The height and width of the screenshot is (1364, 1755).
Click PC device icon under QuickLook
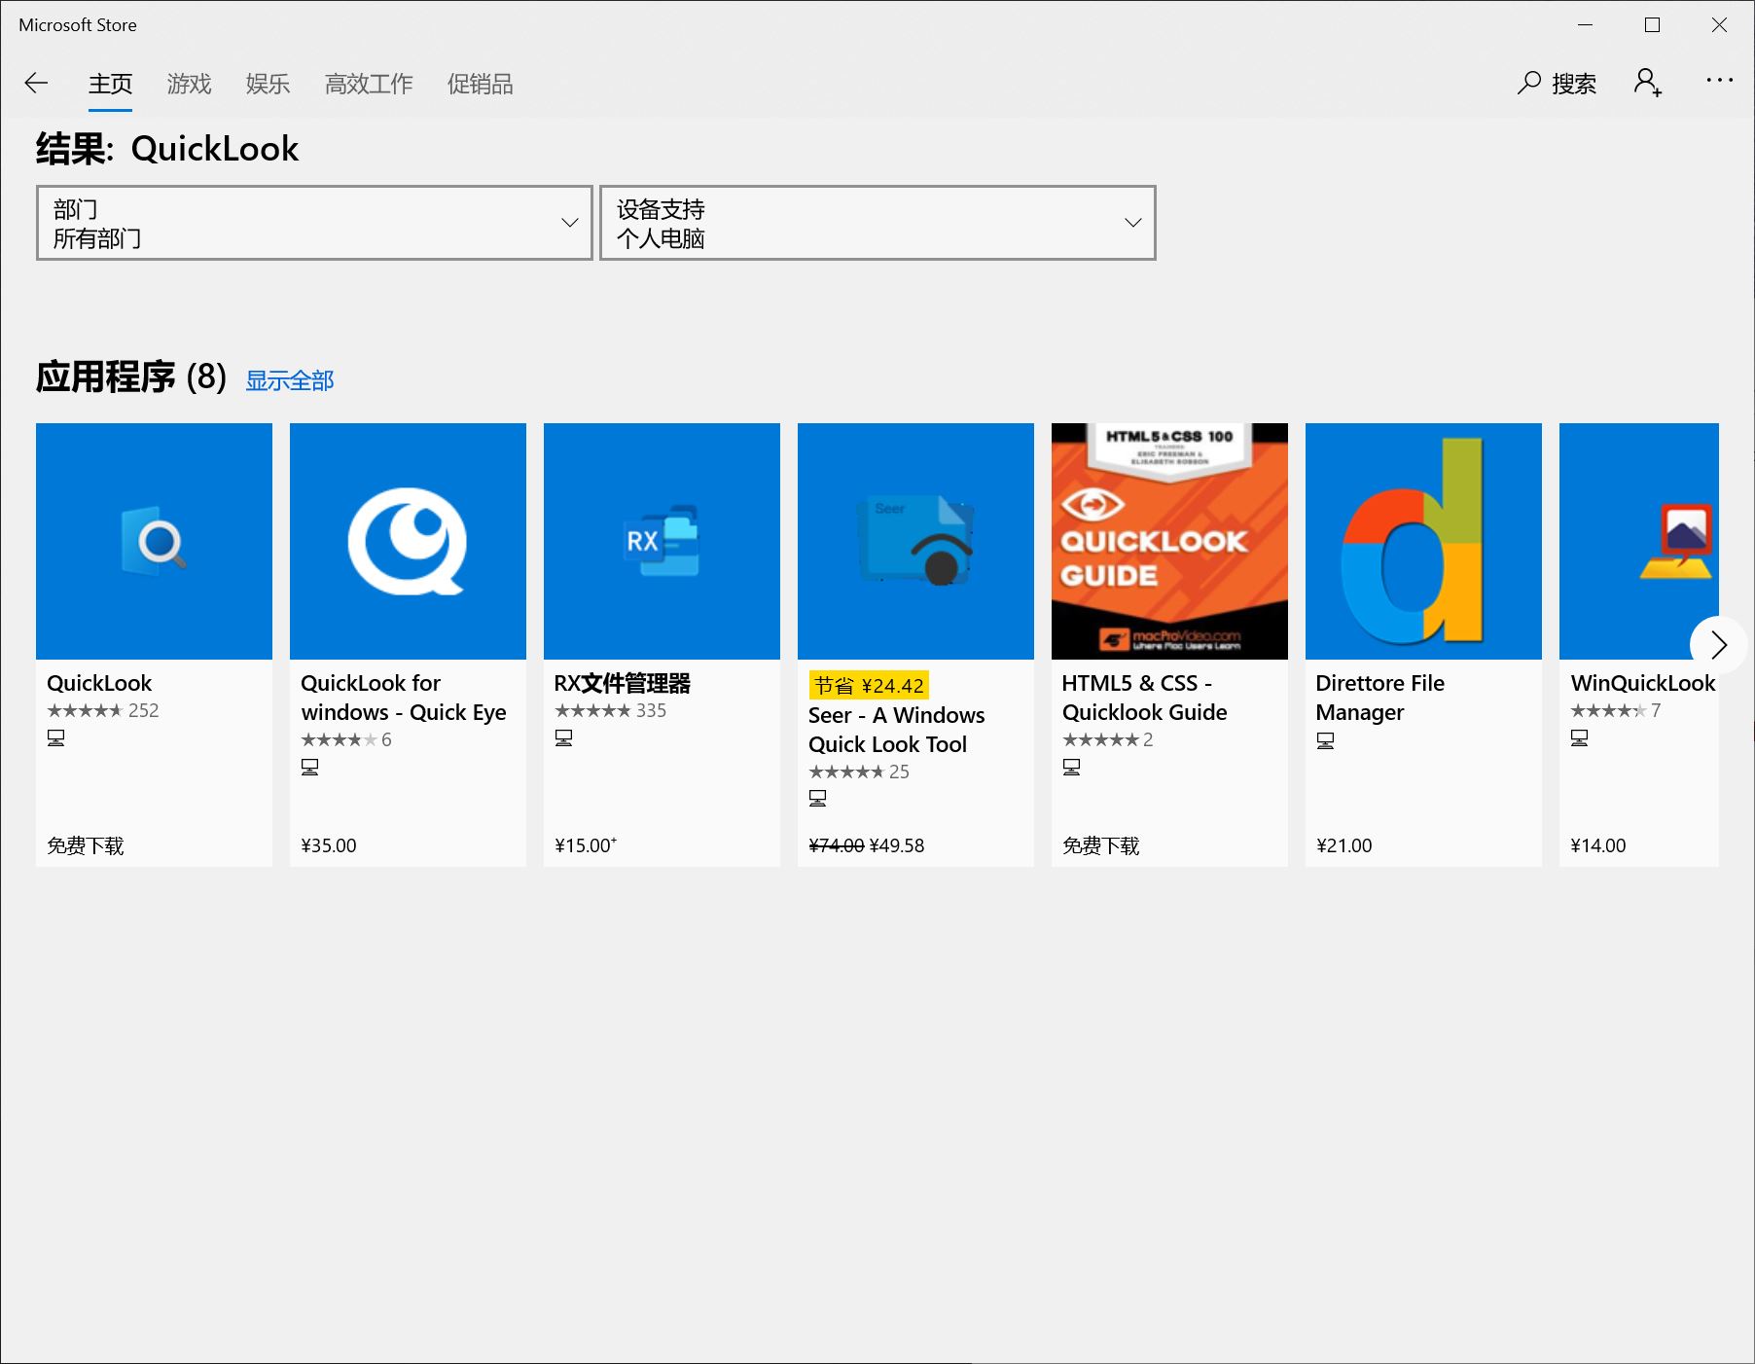pyautogui.click(x=56, y=738)
